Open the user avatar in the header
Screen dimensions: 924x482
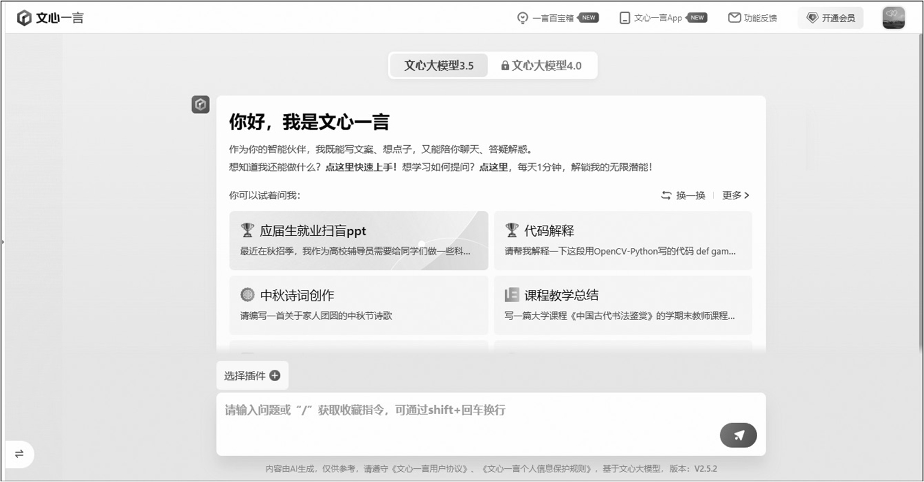(893, 18)
